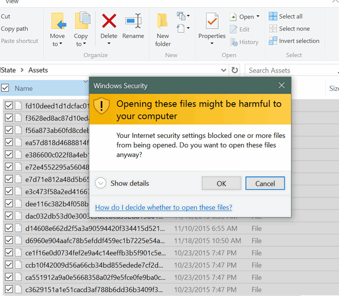Screen dimensions: 339x296
Task: Uncheck the dee116c382b4f058b file checkbox
Action: click(x=9, y=203)
